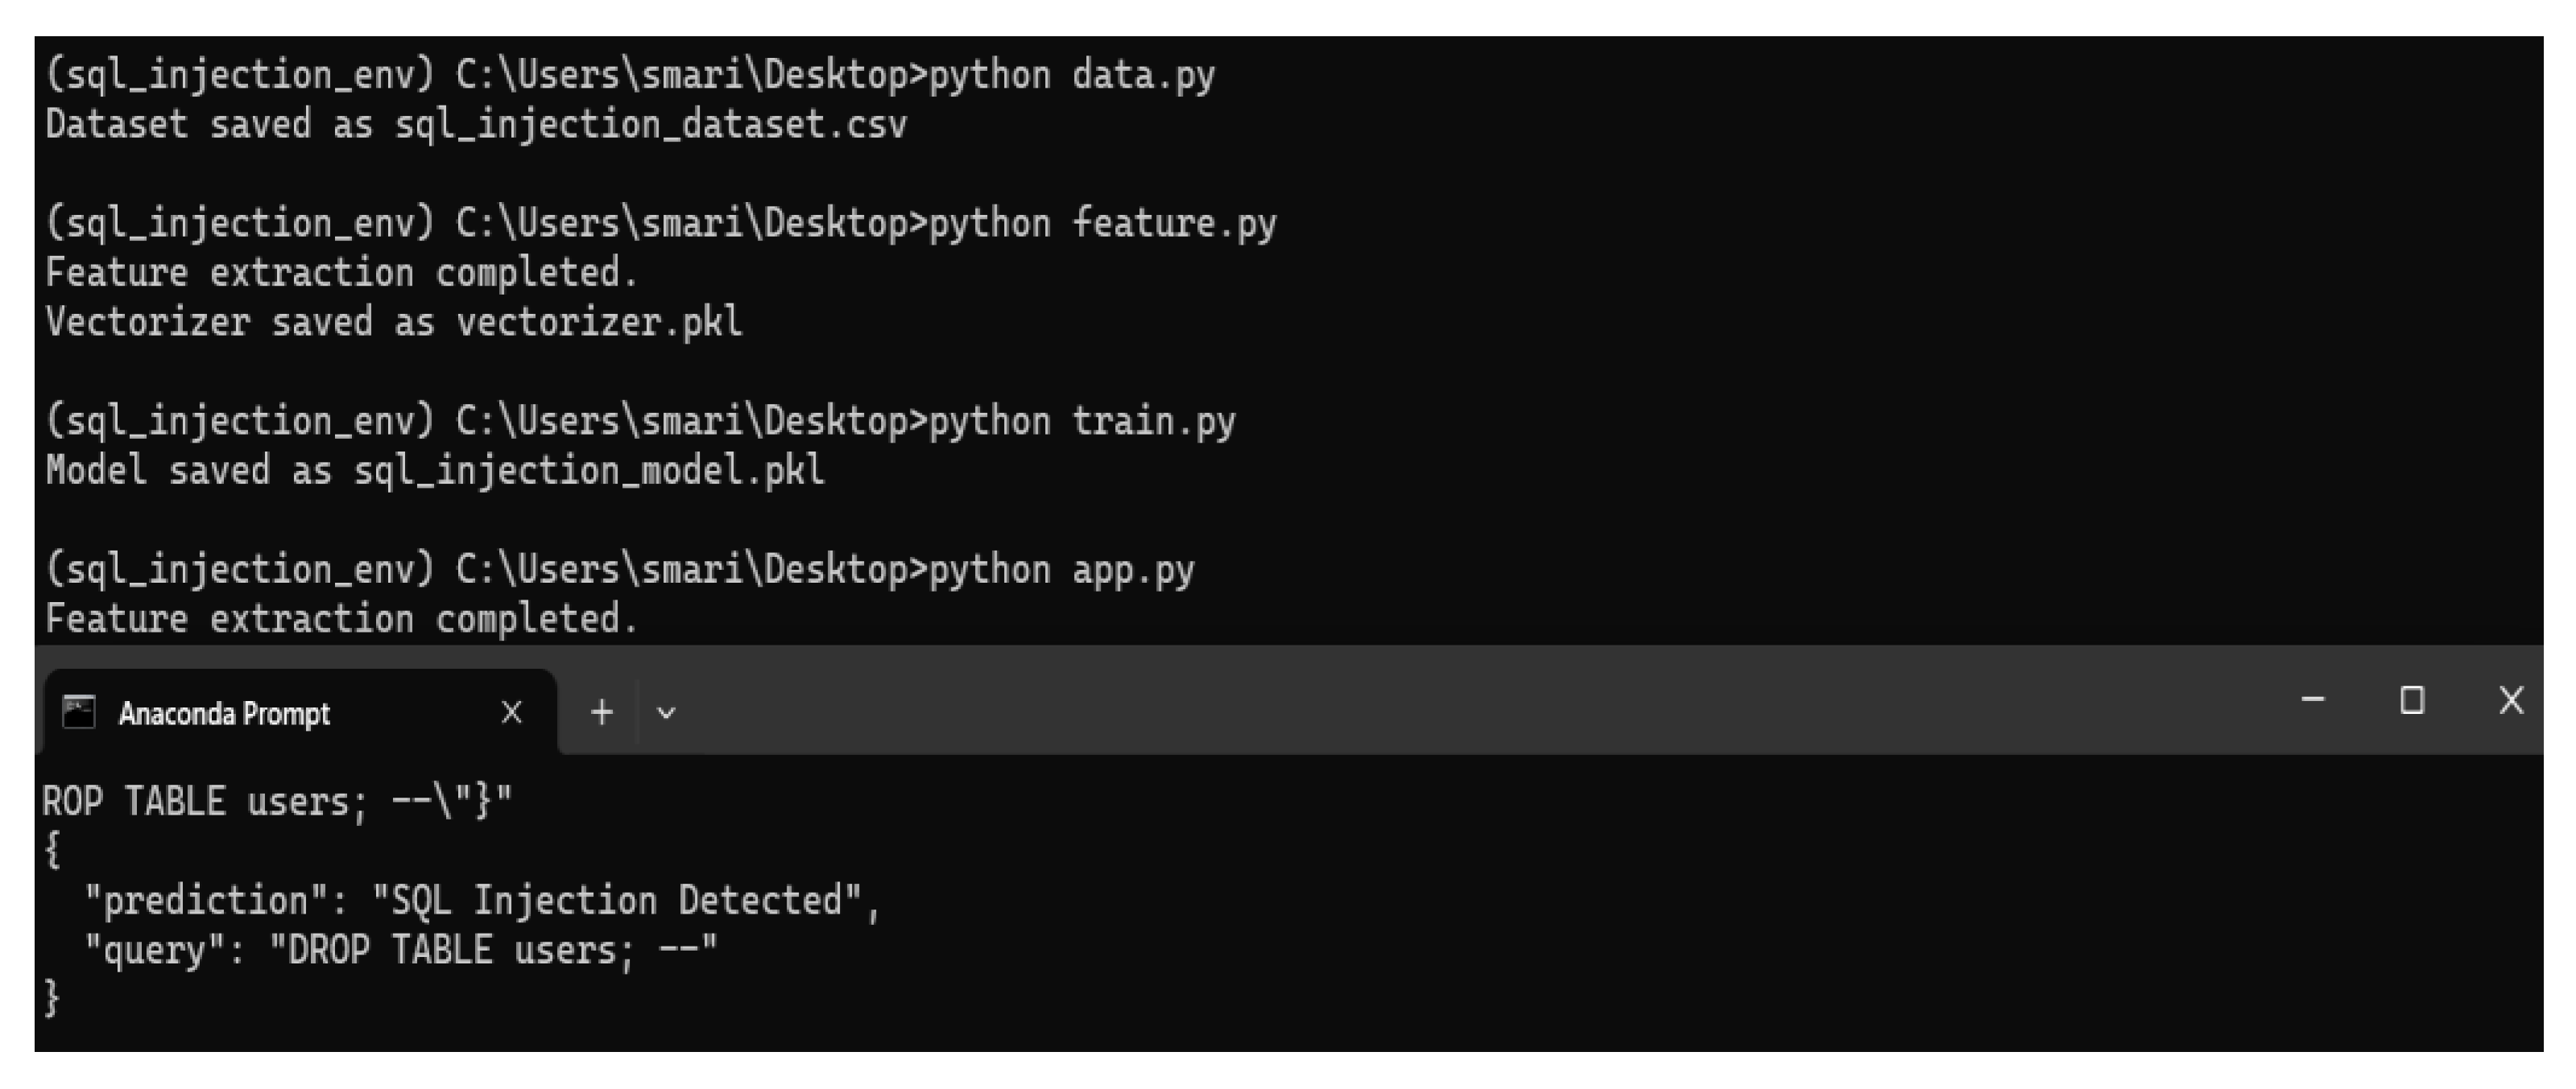
Task: Close the Anaconda Prompt tab
Action: coord(511,712)
